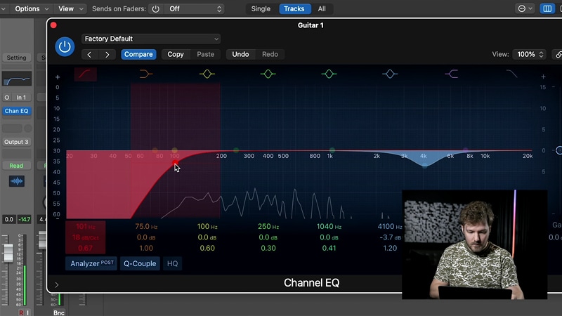
Task: Toggle the input format circle button
Action: coord(7,98)
